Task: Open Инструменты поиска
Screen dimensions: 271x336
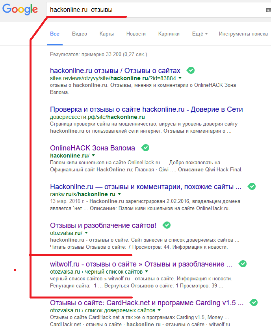Action: coord(243,34)
